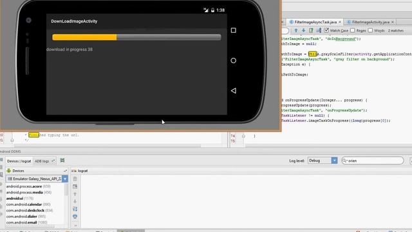Click highlighted 'Utils' match in code
This screenshot has width=412, height=232.
point(313,54)
